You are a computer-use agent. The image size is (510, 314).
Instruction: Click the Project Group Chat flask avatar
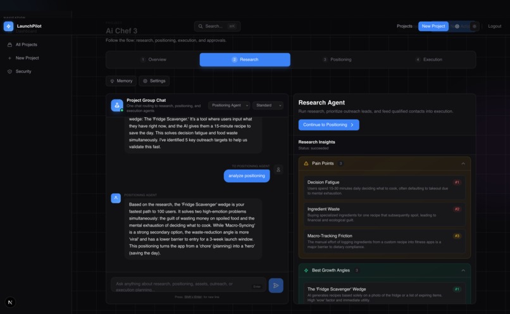coord(117,106)
